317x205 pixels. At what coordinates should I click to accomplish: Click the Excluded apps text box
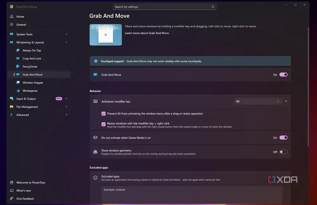[x=192, y=195]
